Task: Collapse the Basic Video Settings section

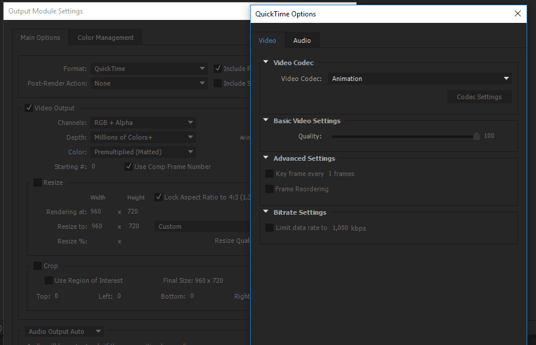Action: point(266,120)
